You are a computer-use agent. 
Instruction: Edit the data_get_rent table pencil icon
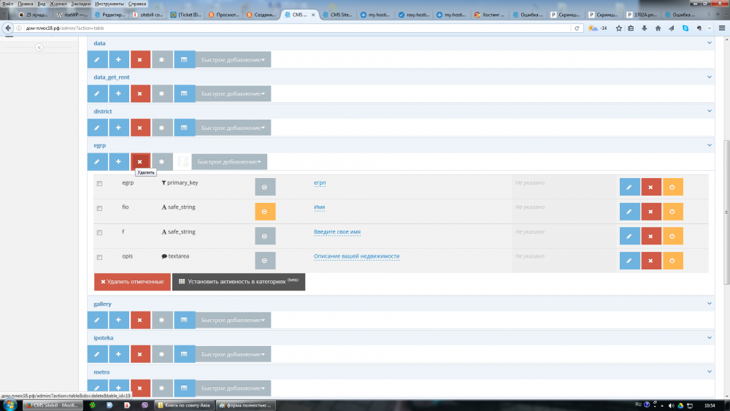[x=97, y=93]
